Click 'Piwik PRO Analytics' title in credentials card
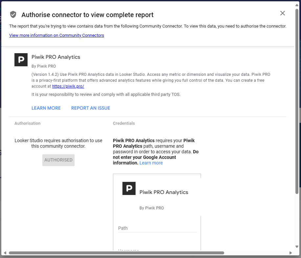Screen dimensions: 301x258 (164, 192)
